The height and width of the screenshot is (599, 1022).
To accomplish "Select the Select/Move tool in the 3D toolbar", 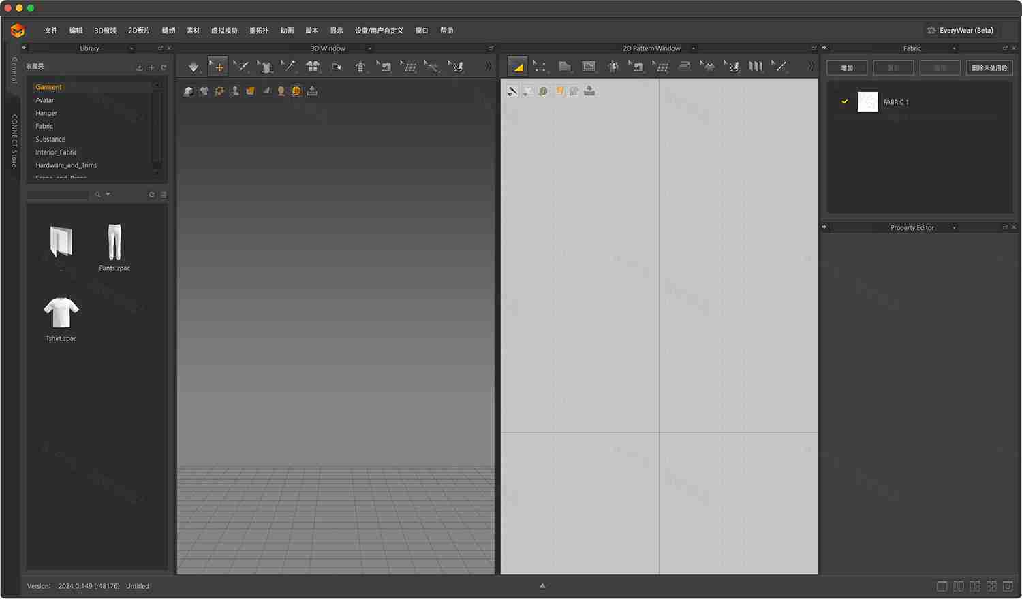I will (x=218, y=66).
